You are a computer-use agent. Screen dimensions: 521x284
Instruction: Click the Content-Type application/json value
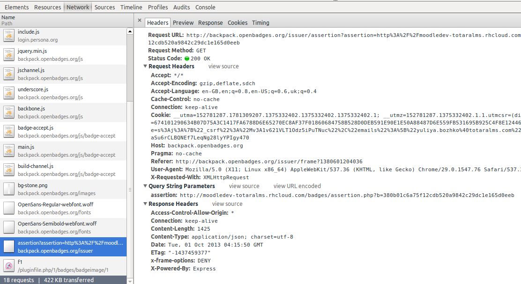(x=242, y=237)
